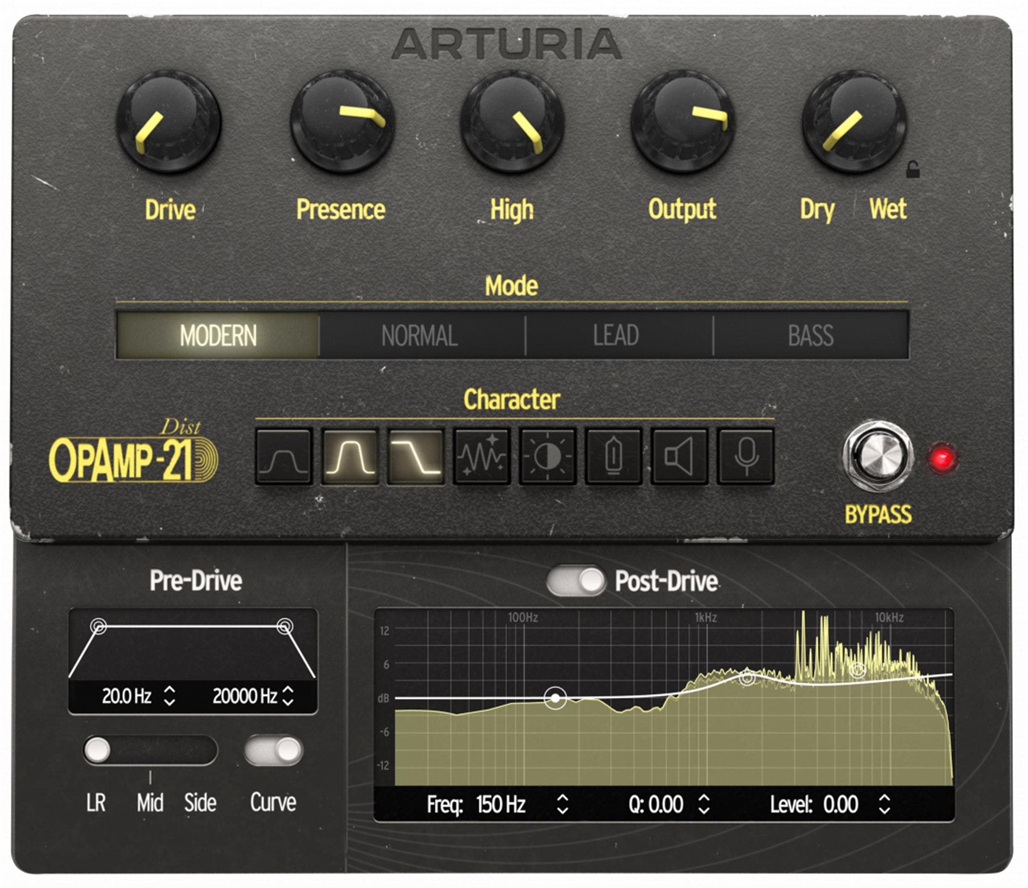Enable the noisy waveform sparkle Character
The height and width of the screenshot is (888, 1028).
(482, 456)
